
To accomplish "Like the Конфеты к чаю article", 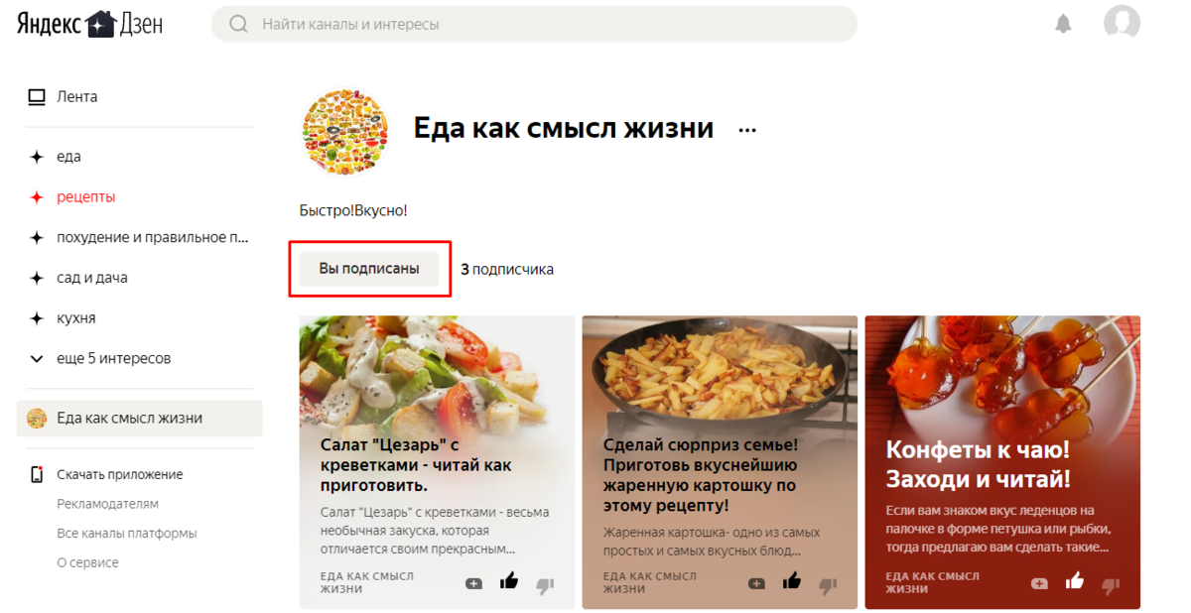I will [1075, 581].
